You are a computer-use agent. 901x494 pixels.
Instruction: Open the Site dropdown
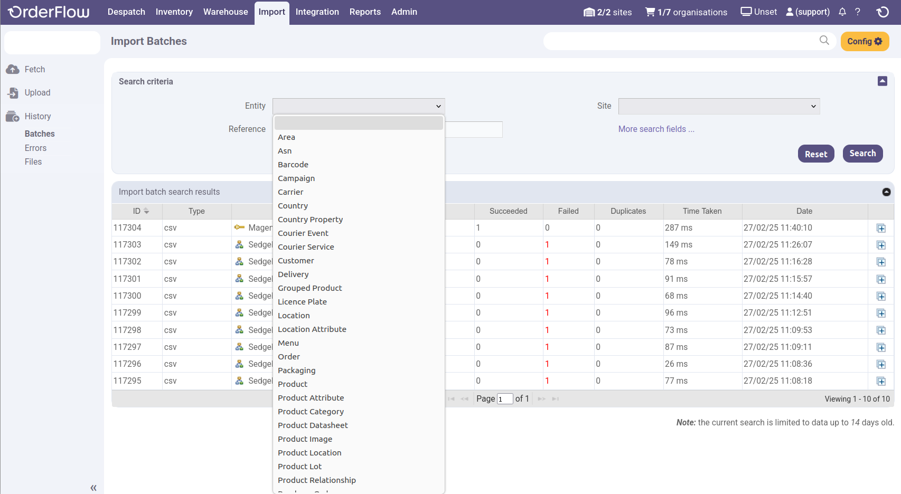click(x=719, y=106)
